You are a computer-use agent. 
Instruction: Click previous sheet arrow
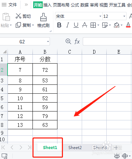click(x=12, y=147)
